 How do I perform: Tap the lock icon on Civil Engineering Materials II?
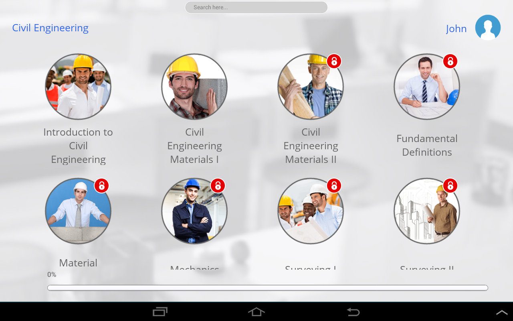pos(333,61)
